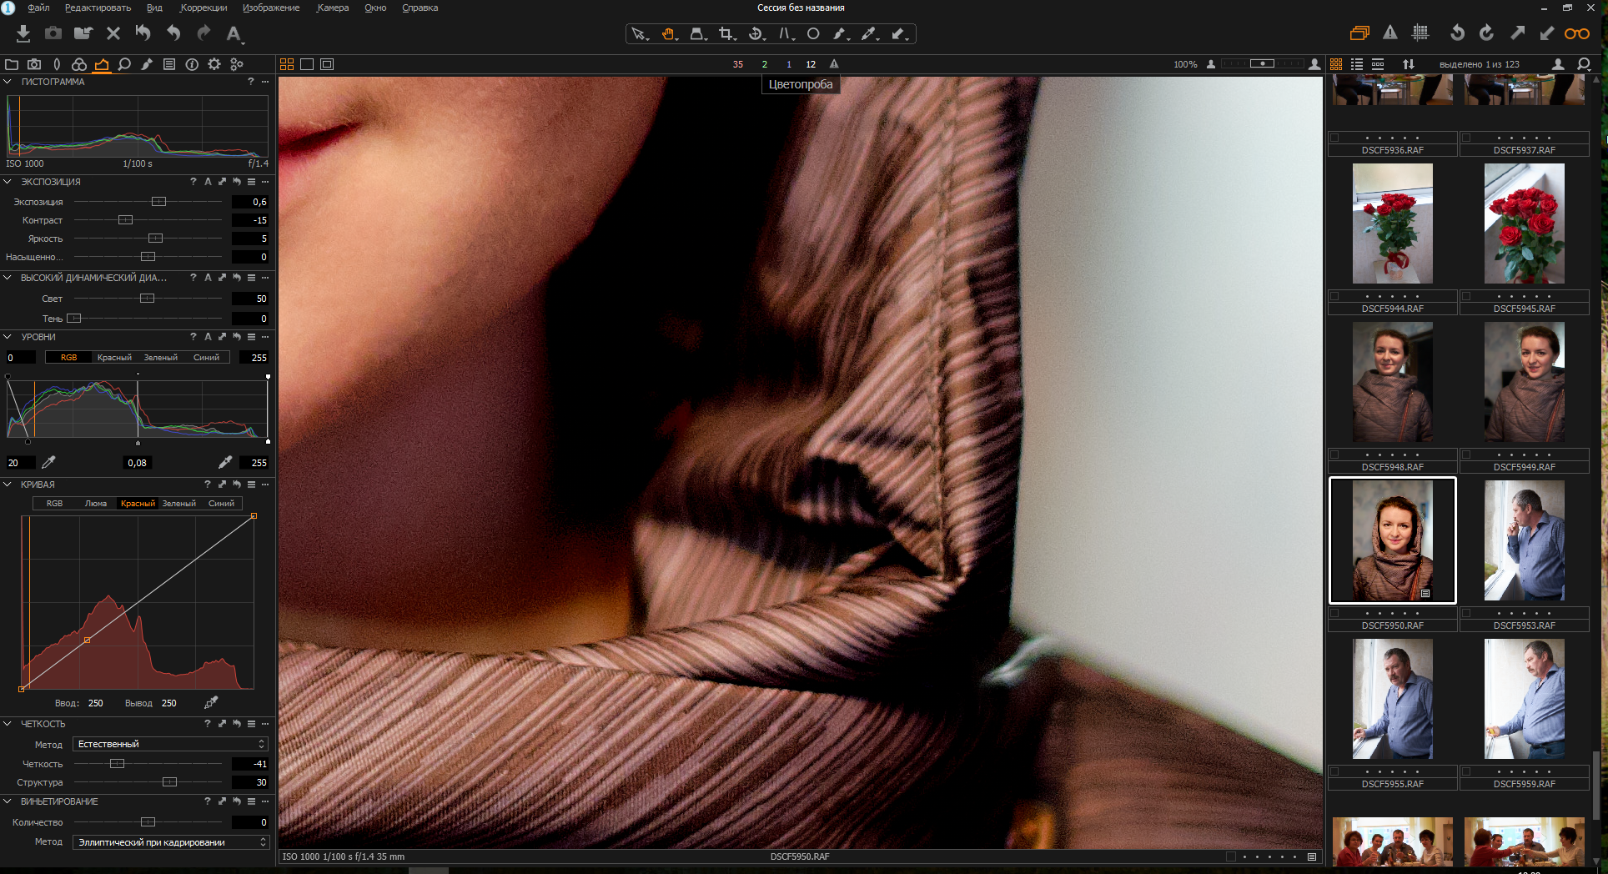Click rotate right icon in top-right toolbar

pos(1486,33)
